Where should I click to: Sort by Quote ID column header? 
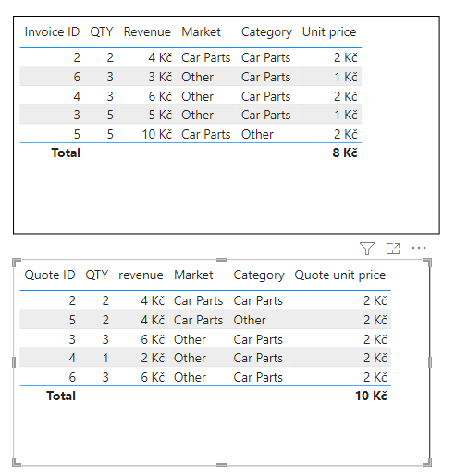point(50,275)
